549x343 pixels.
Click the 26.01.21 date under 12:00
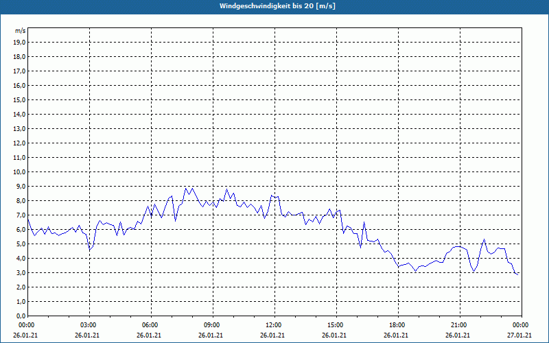pos(272,335)
